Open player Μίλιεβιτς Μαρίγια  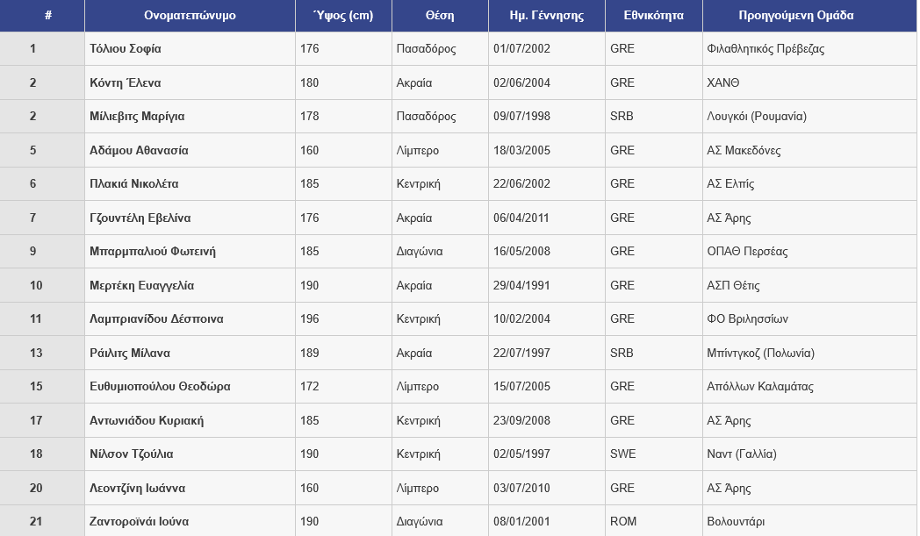coord(137,117)
